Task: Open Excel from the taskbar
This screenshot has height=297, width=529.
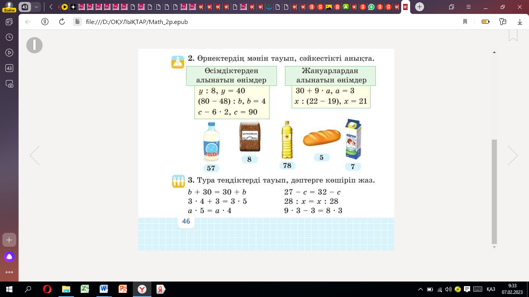Action: pos(85,289)
